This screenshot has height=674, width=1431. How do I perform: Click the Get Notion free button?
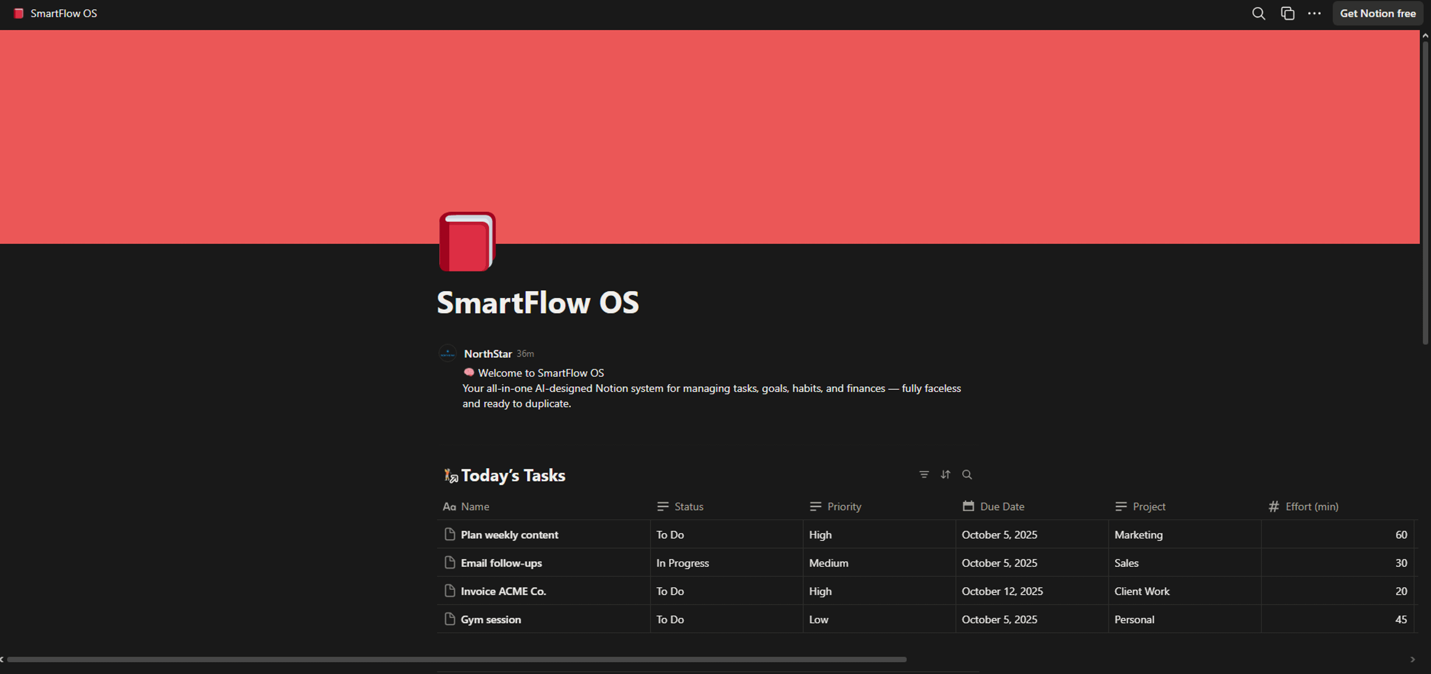tap(1377, 13)
